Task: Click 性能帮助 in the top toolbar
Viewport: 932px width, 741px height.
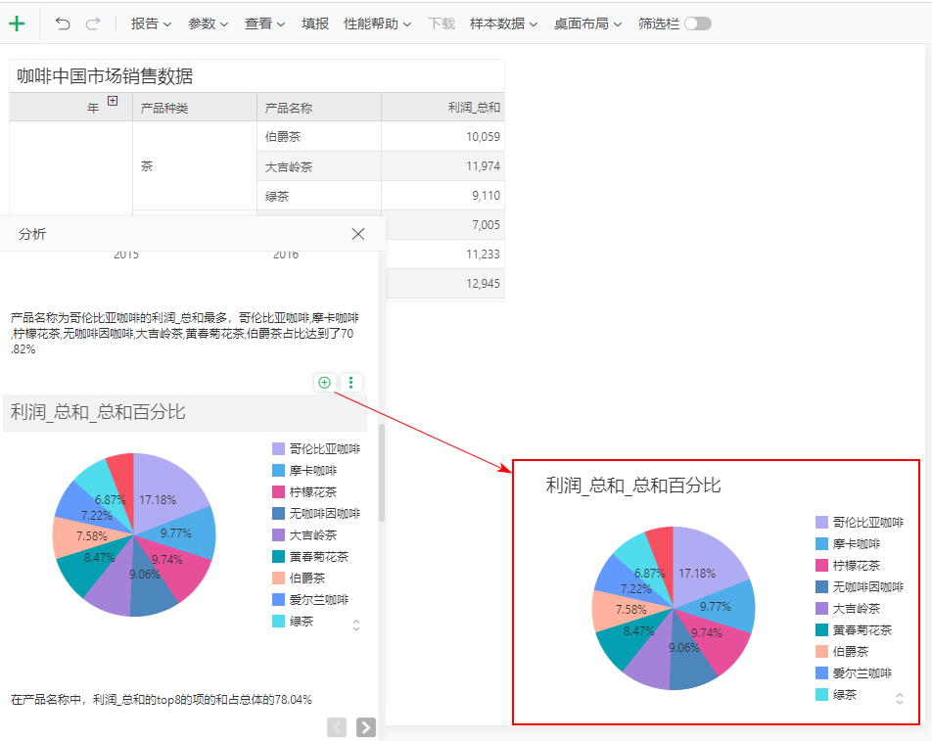Action: pos(372,22)
